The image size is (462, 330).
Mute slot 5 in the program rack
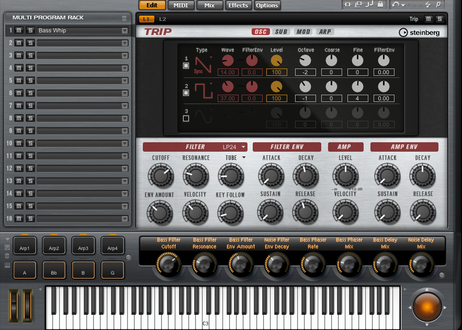(19, 81)
